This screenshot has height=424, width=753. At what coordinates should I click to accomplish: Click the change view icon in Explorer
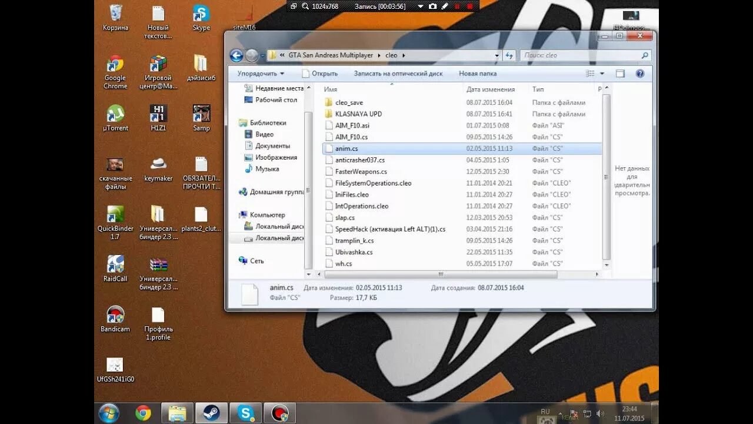(x=590, y=74)
